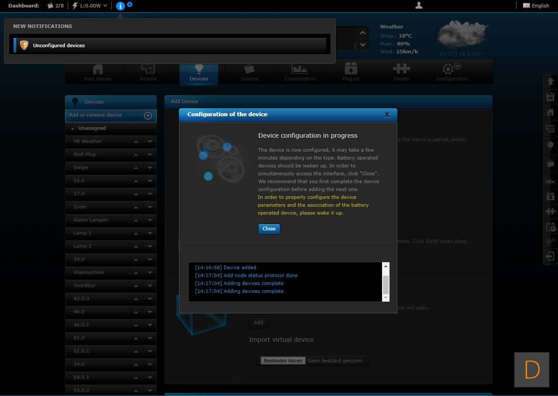
Task: Collapse the Unassigned device group
Action: coord(73,129)
